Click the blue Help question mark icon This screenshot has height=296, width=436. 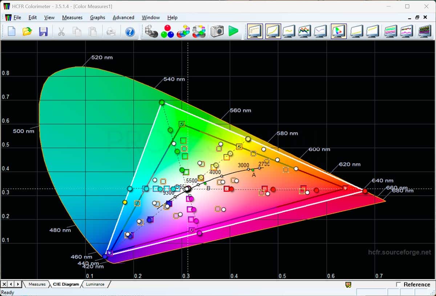pyautogui.click(x=130, y=32)
